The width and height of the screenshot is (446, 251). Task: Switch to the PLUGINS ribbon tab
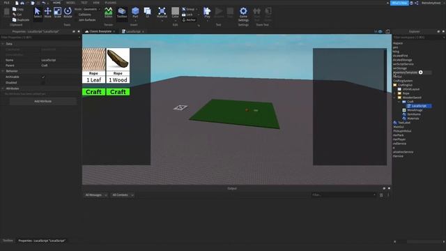coord(110,3)
